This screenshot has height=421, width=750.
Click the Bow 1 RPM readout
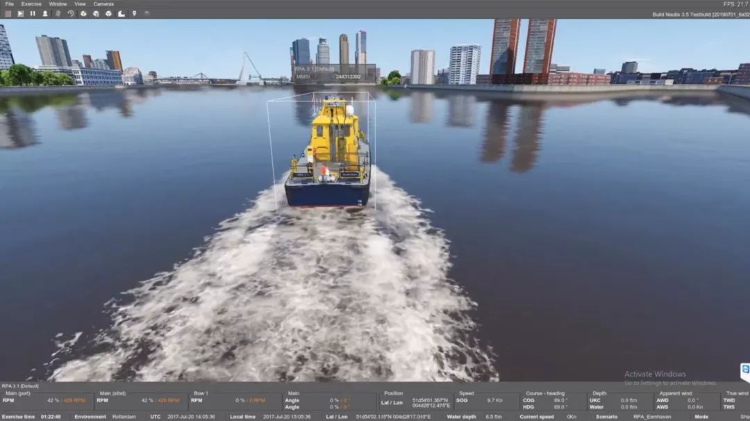click(250, 400)
